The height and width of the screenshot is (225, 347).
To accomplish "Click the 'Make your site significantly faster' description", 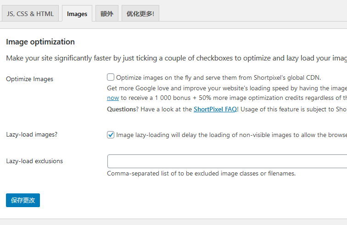I will pyautogui.click(x=174, y=58).
